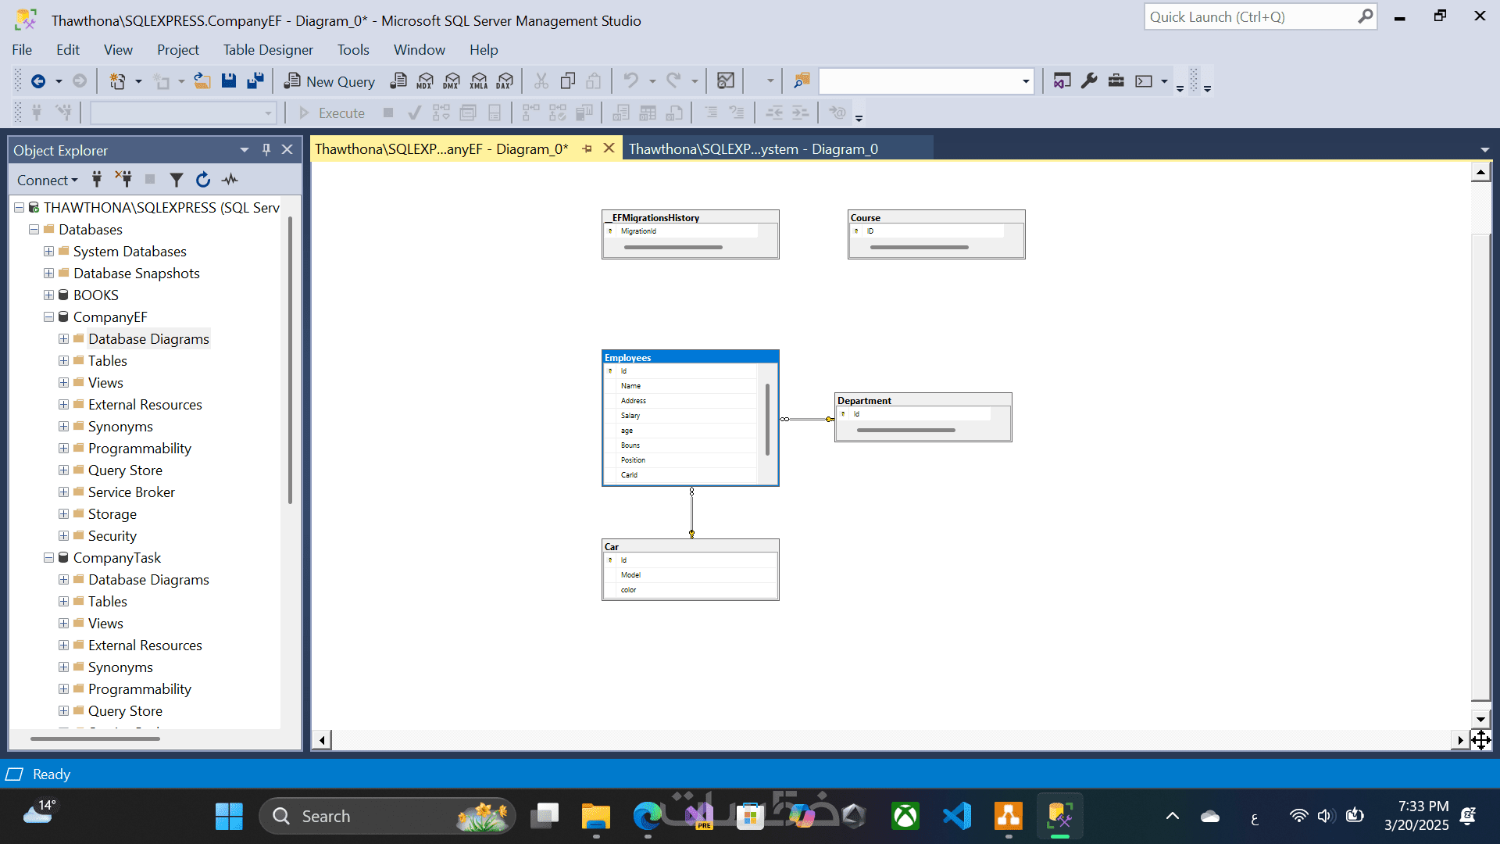Open the Properties wrench icon
Image resolution: width=1500 pixels, height=844 pixels.
[1089, 81]
